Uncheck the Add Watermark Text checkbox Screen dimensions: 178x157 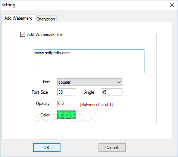[22, 35]
